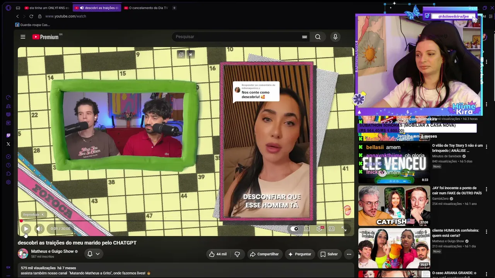Dislike this video

point(237,254)
